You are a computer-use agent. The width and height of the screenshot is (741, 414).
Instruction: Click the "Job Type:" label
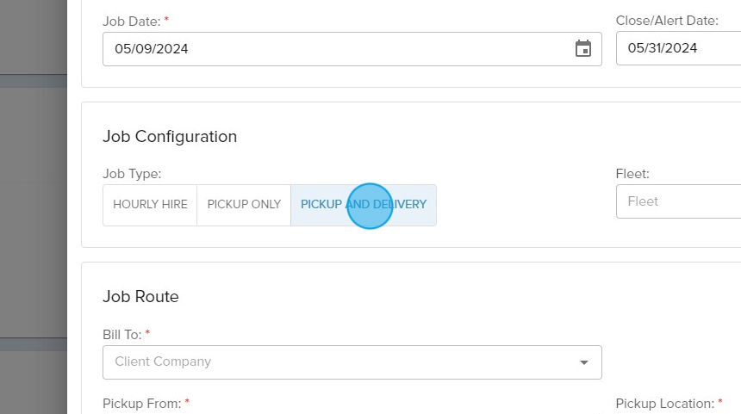click(x=132, y=174)
